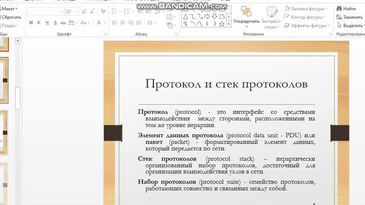Select the curve shape
The image size is (365, 205).
[x=200, y=23]
